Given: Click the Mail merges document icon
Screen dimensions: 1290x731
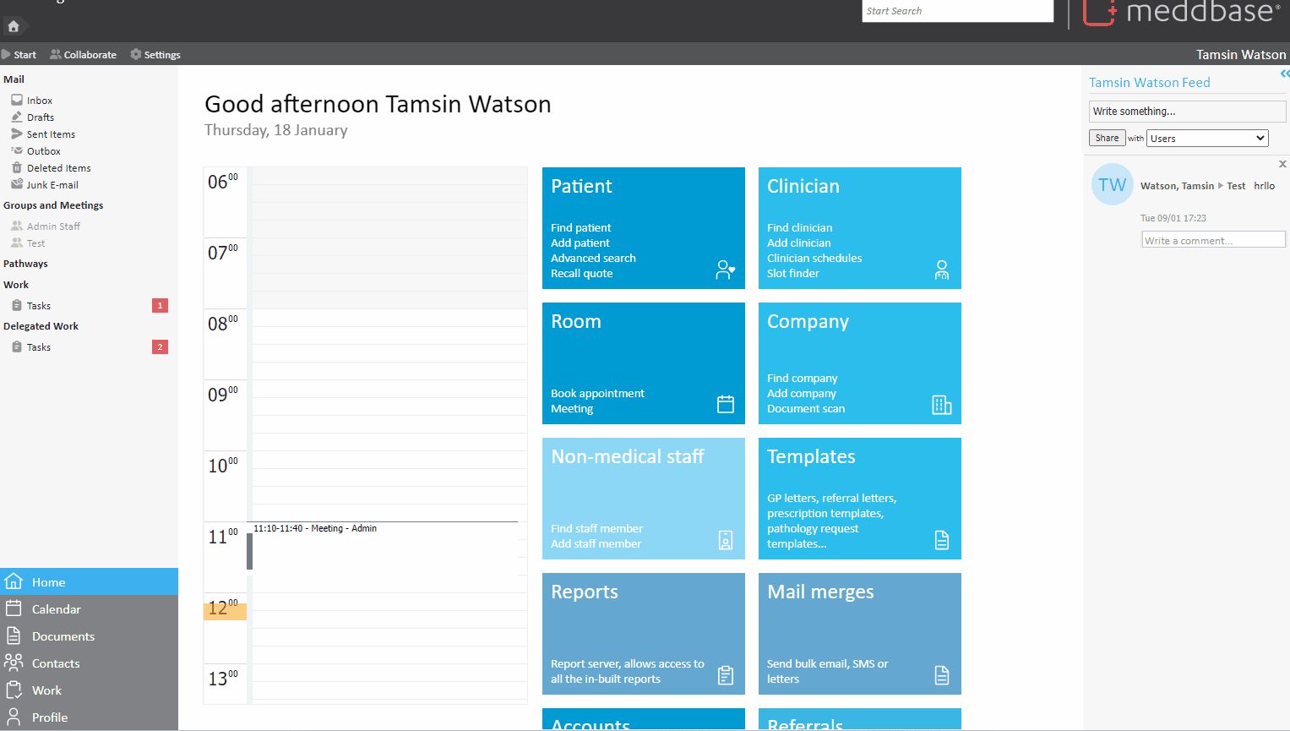Looking at the screenshot, I should (941, 675).
